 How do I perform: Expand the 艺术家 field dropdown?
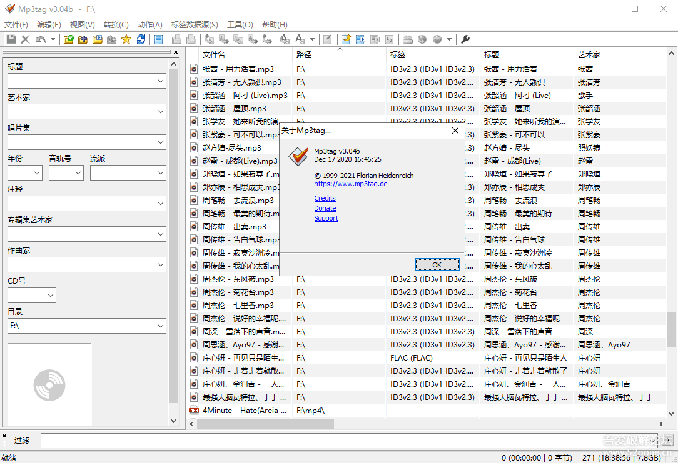[160, 112]
